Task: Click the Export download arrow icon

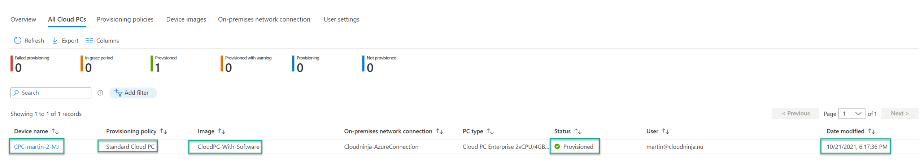Action: click(x=55, y=40)
